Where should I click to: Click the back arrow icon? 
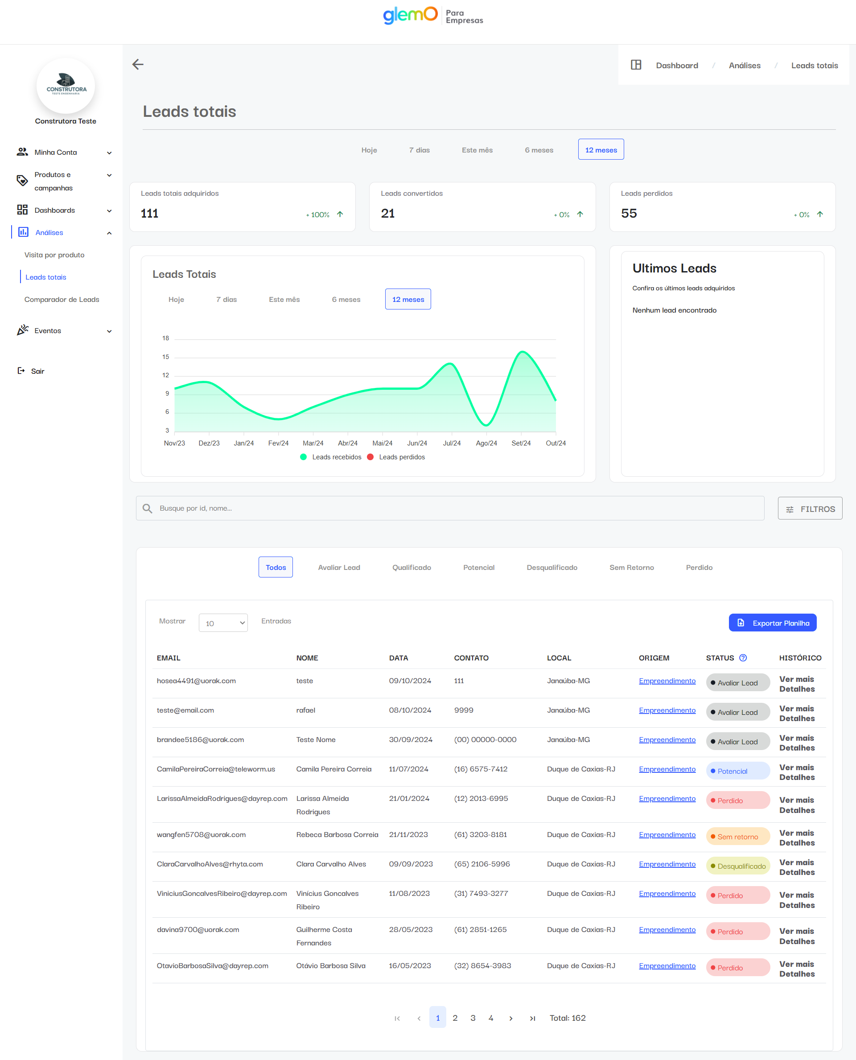pyautogui.click(x=138, y=64)
